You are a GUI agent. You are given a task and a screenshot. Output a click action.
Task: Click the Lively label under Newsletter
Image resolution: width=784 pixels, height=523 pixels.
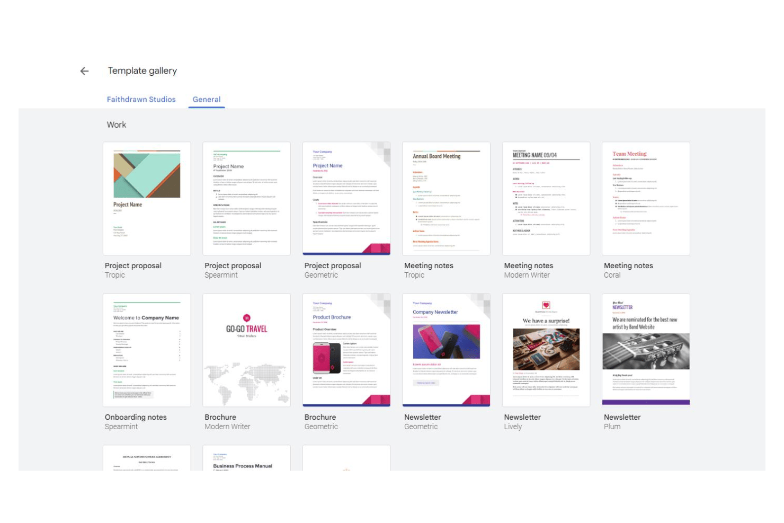click(513, 427)
